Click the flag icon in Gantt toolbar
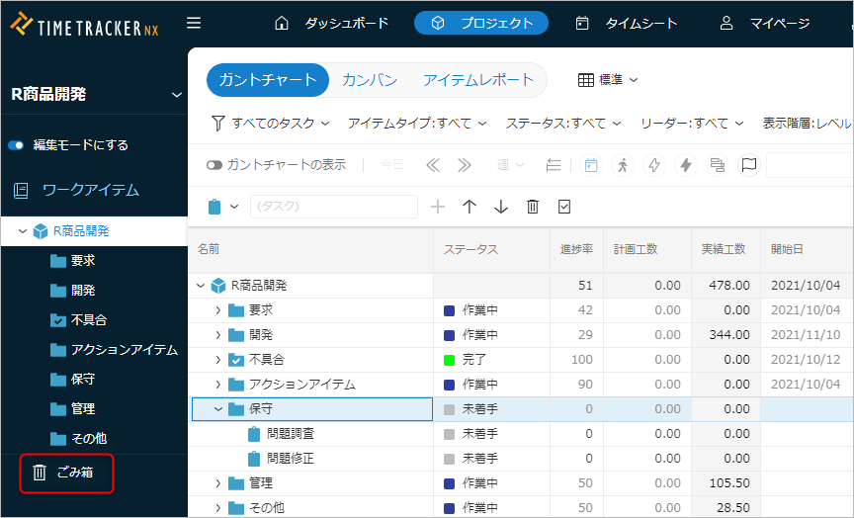The image size is (854, 518). point(748,165)
